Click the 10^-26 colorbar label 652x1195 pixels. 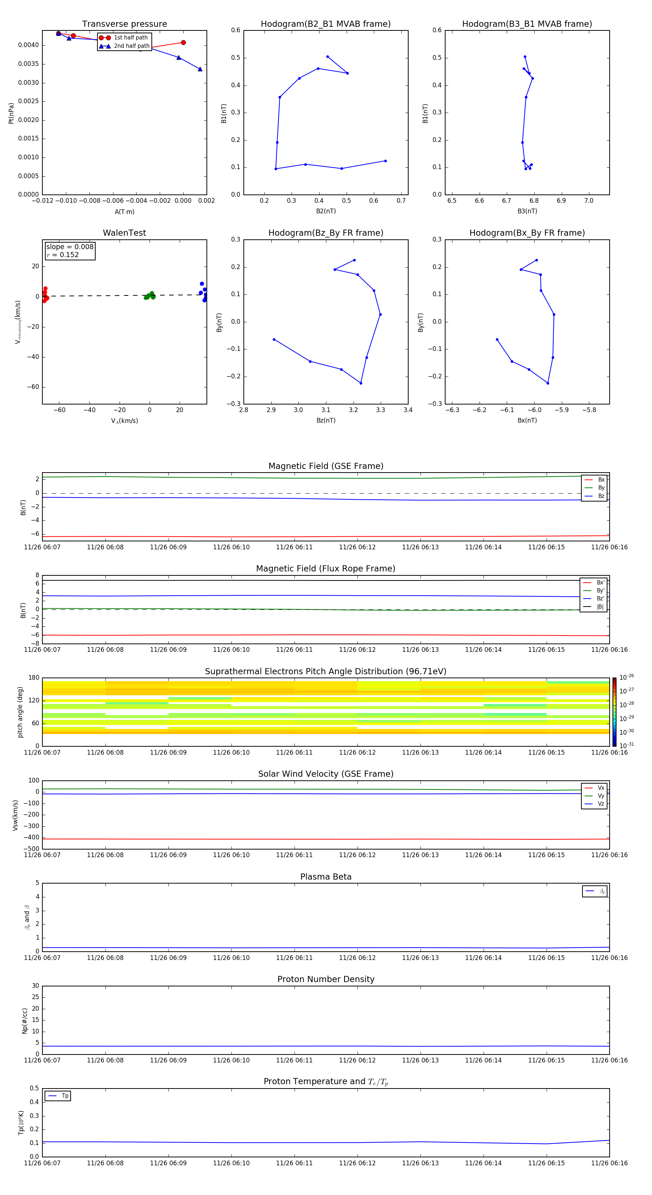click(627, 677)
